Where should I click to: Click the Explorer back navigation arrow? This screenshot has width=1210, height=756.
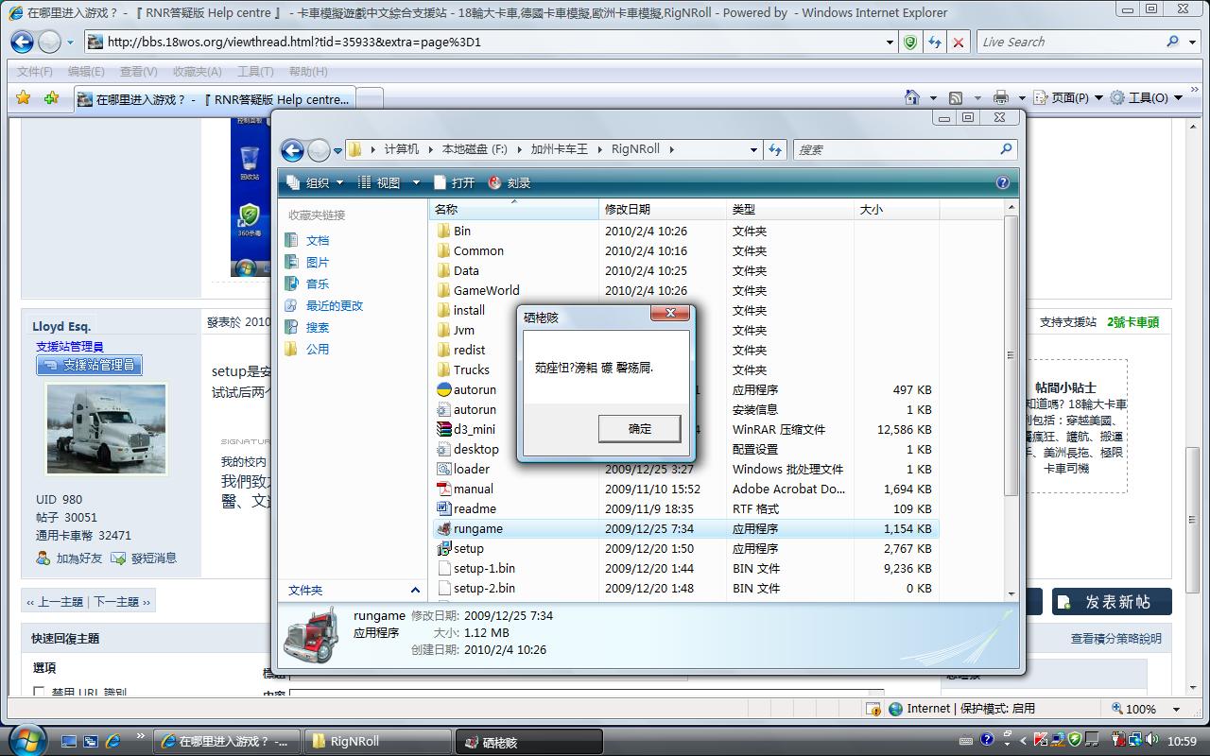293,150
